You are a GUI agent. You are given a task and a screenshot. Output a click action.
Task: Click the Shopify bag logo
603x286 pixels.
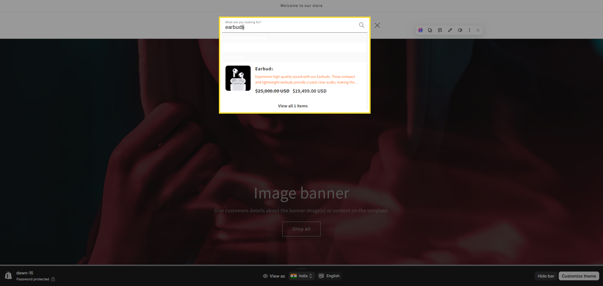coord(8,276)
